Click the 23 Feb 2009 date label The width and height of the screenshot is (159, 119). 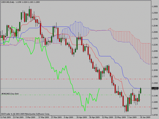18,117
